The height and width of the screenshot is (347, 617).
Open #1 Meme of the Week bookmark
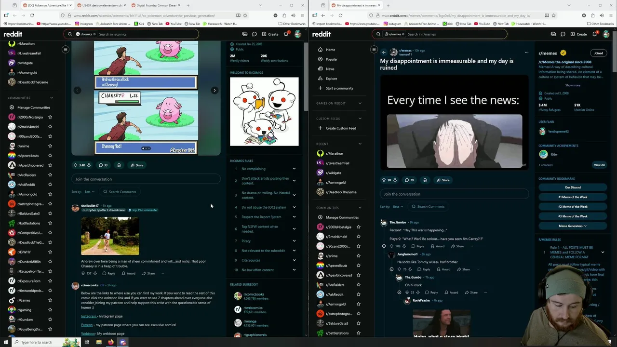[x=573, y=197]
